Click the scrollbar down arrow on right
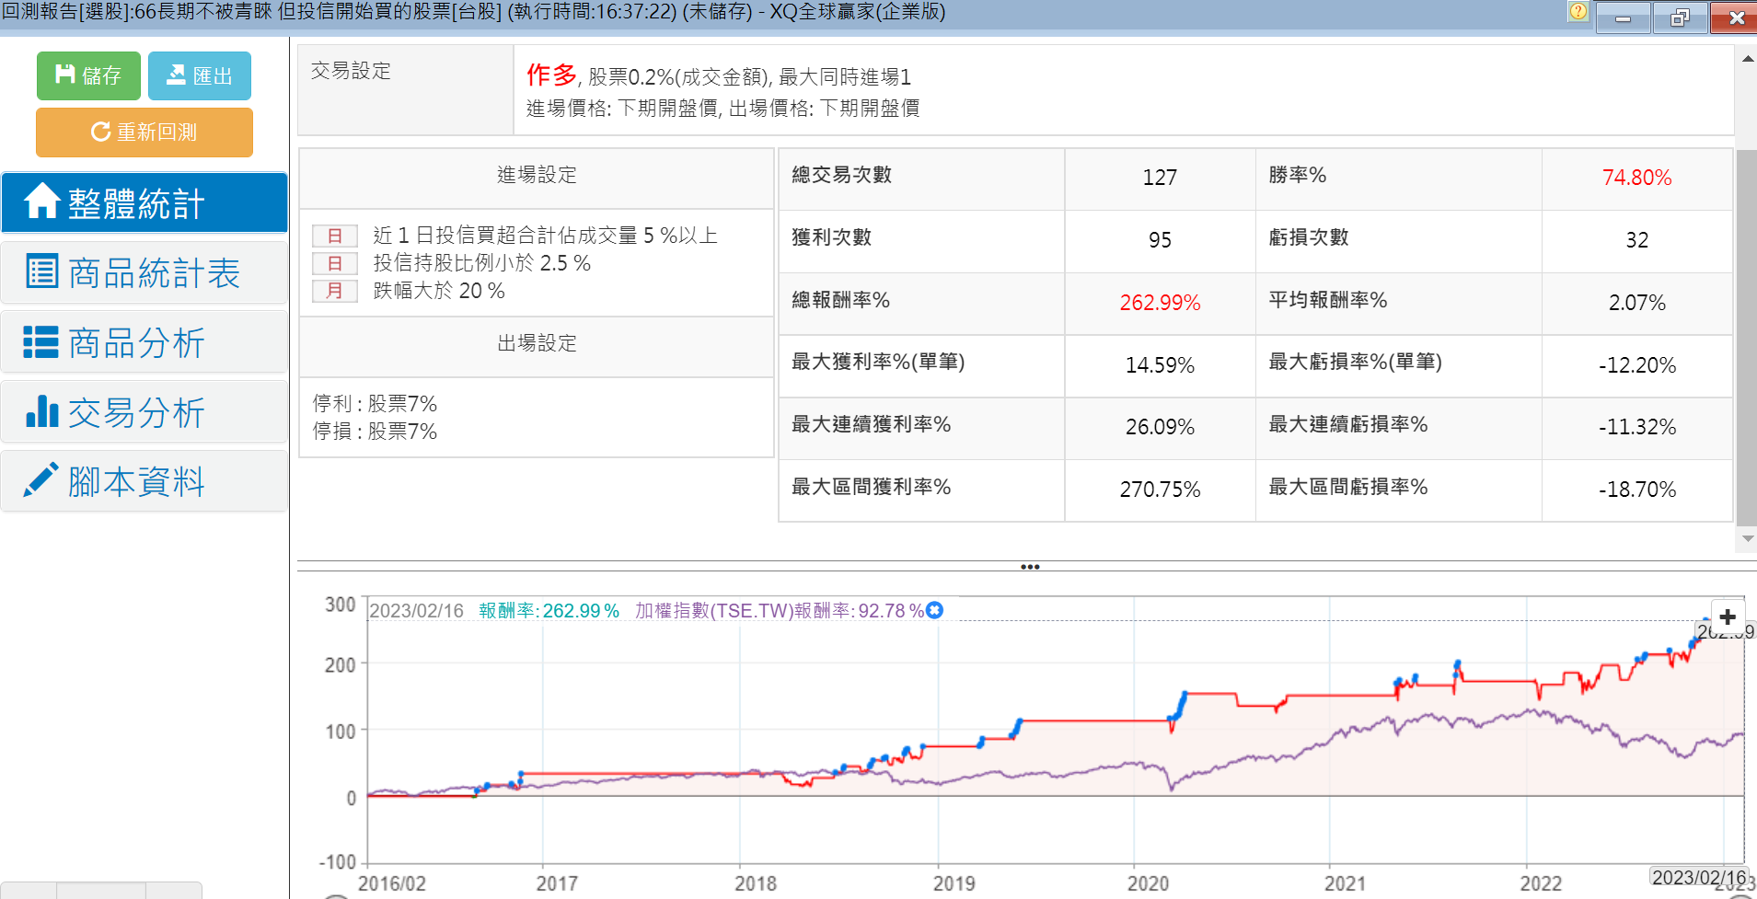 coord(1747,539)
